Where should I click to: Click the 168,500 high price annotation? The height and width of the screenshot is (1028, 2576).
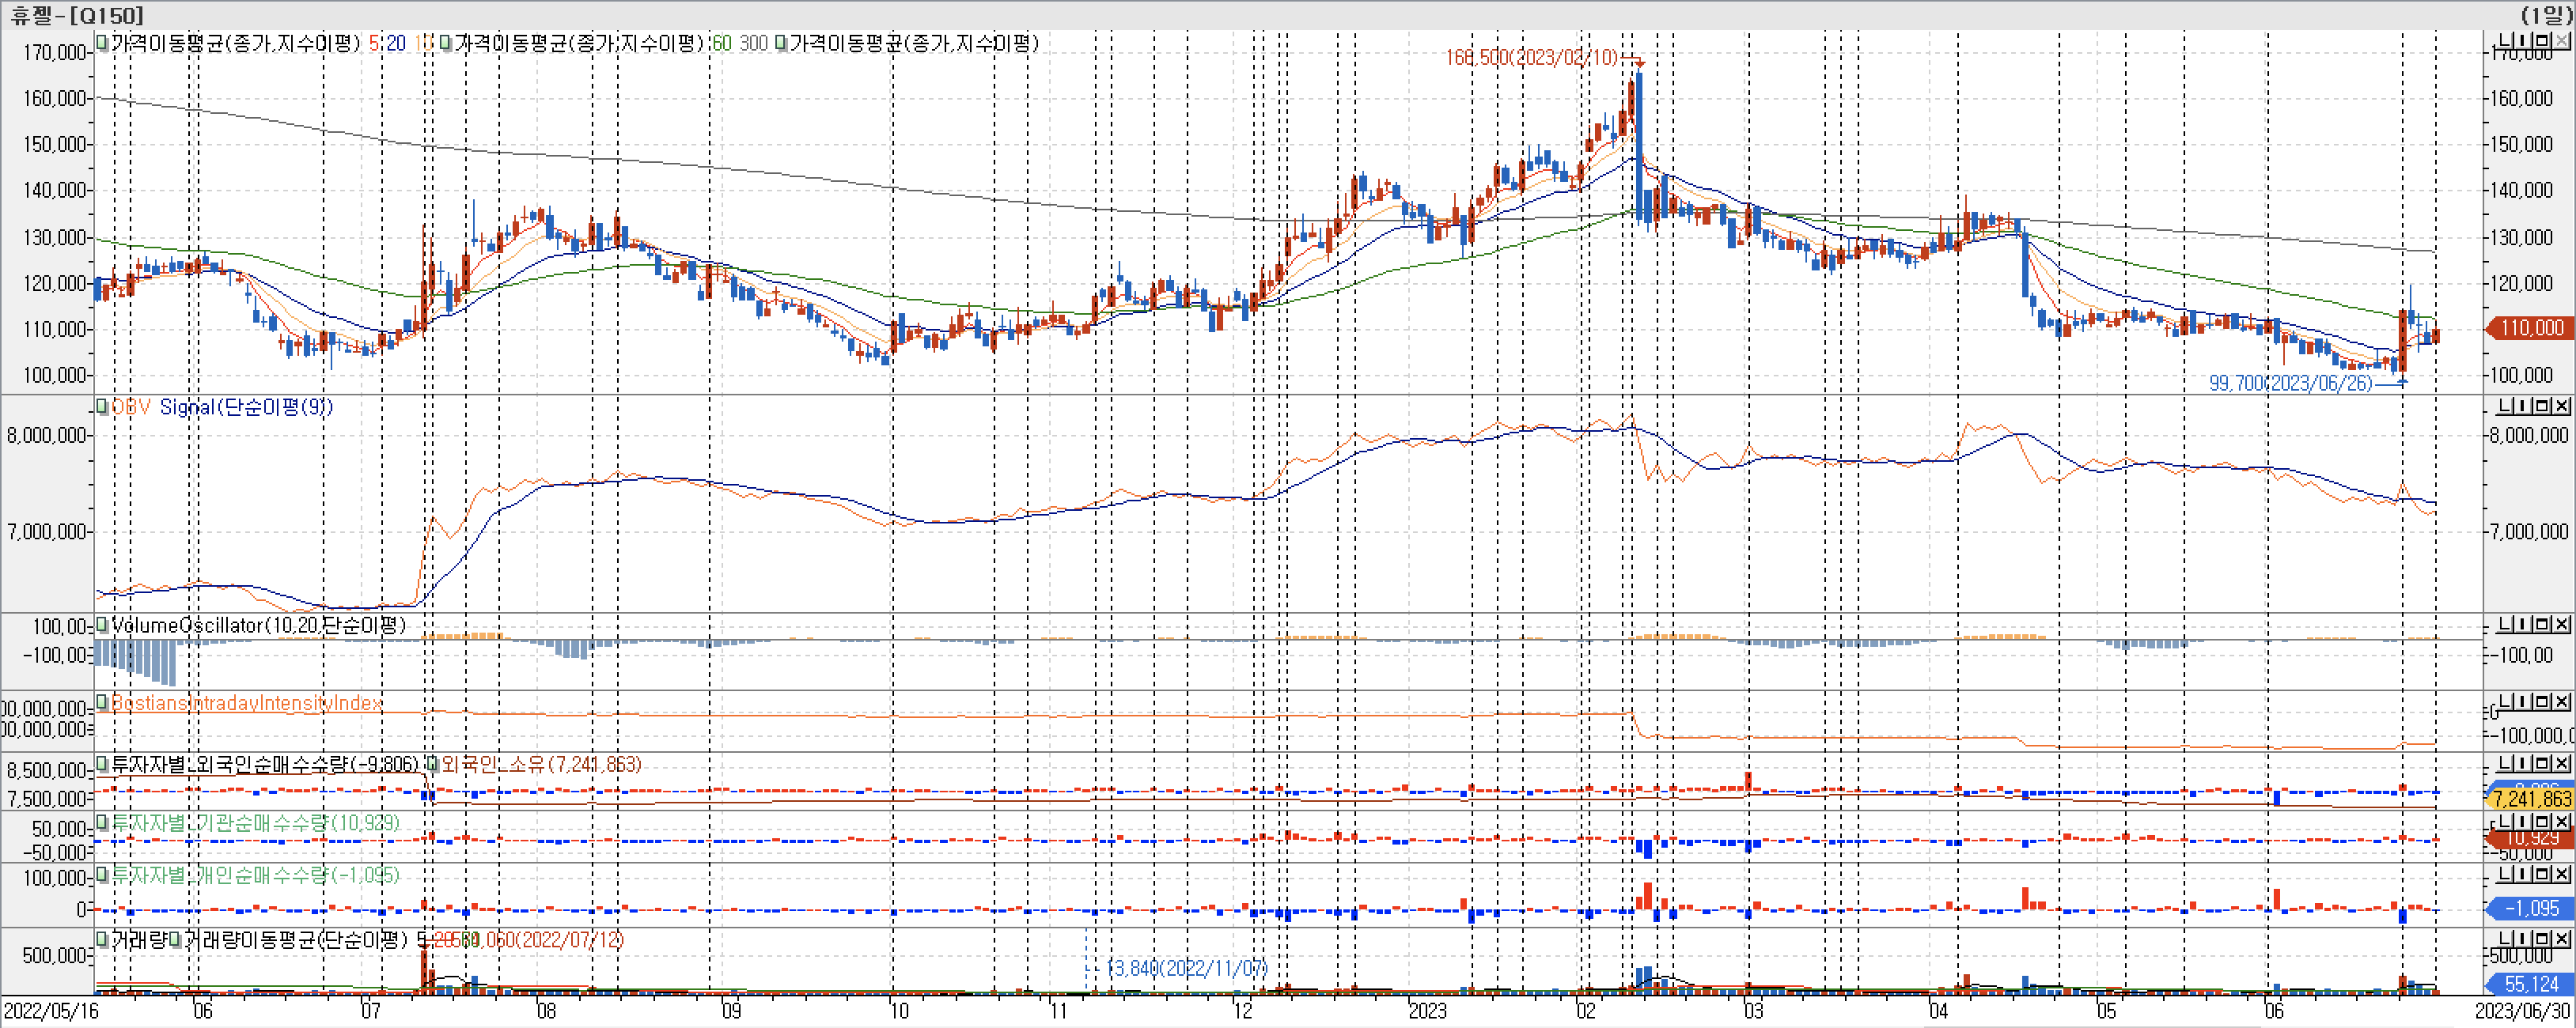coord(1530,58)
